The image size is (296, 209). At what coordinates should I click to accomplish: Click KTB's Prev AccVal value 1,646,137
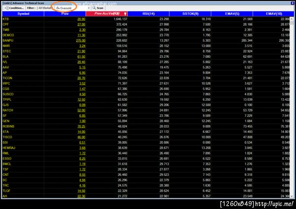(120, 19)
